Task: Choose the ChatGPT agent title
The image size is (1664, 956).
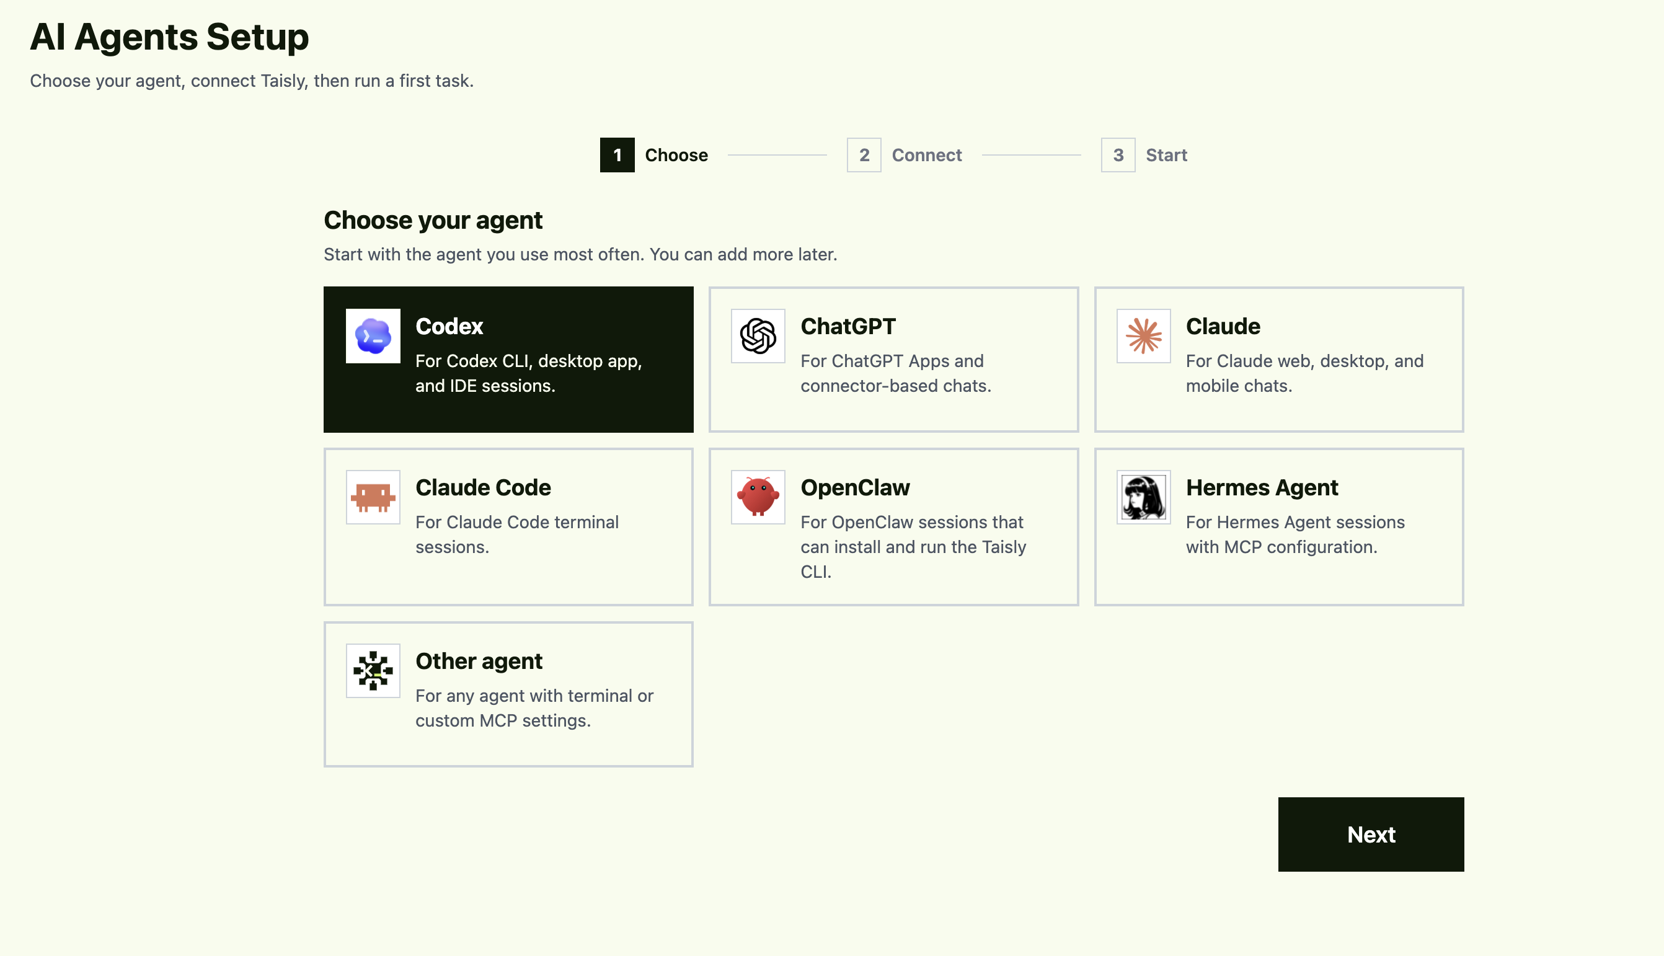Action: [x=848, y=326]
